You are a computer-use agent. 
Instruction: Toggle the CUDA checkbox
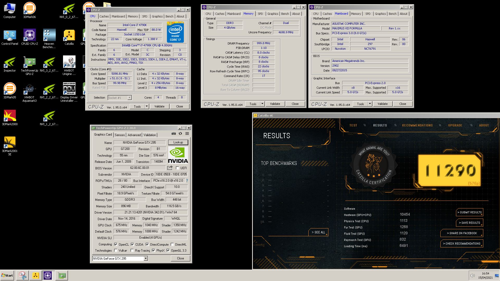[x=132, y=245]
